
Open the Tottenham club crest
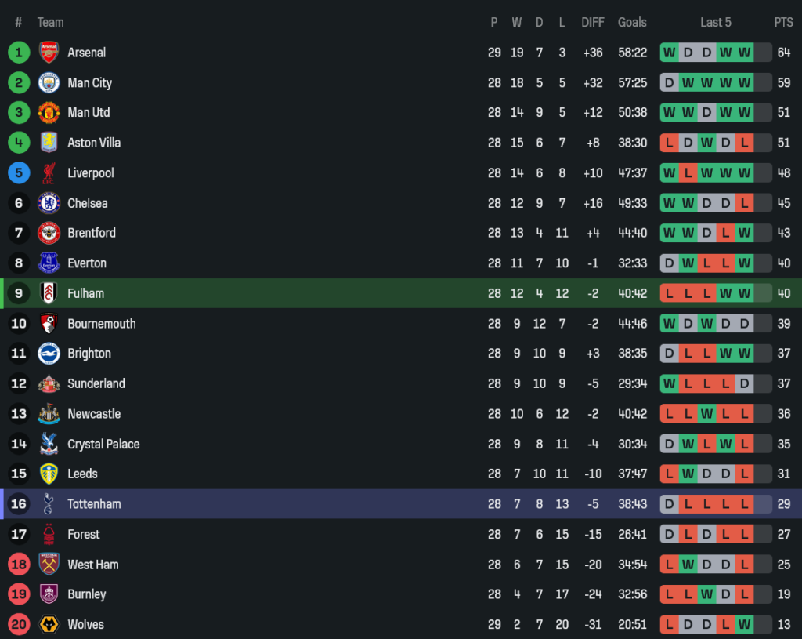pos(49,504)
